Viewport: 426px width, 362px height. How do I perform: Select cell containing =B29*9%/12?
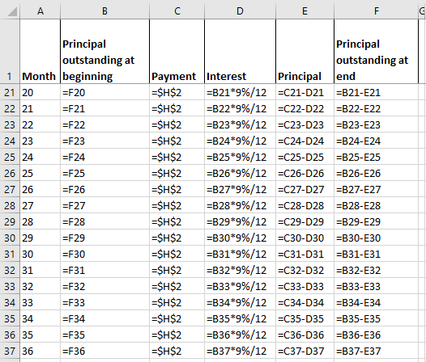click(240, 221)
